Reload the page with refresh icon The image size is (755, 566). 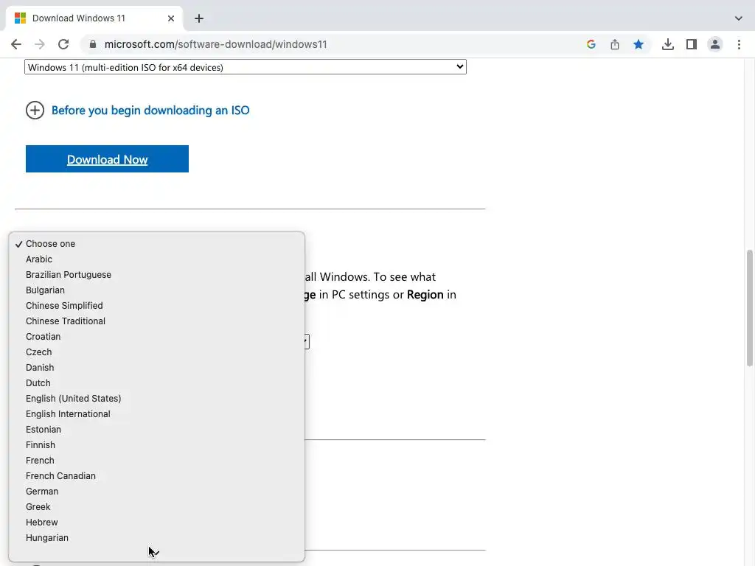click(63, 44)
